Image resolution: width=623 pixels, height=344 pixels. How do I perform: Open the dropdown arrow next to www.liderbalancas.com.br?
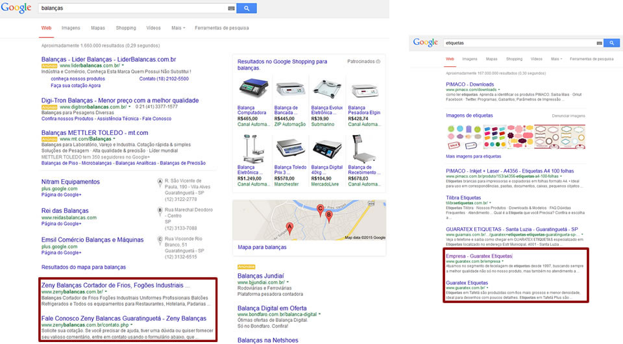point(123,66)
